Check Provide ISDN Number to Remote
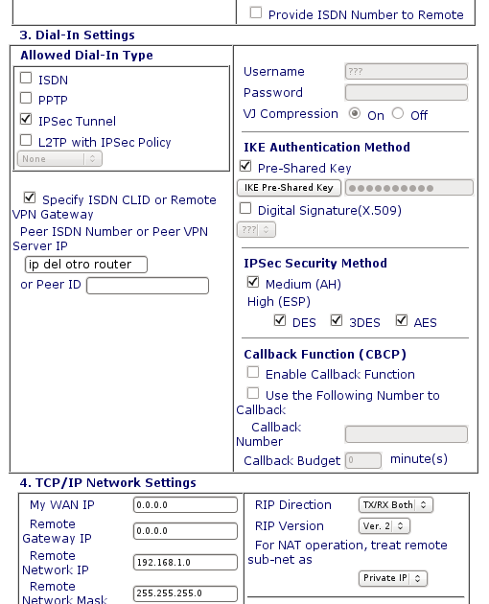This screenshot has width=489, height=604. pyautogui.click(x=255, y=12)
